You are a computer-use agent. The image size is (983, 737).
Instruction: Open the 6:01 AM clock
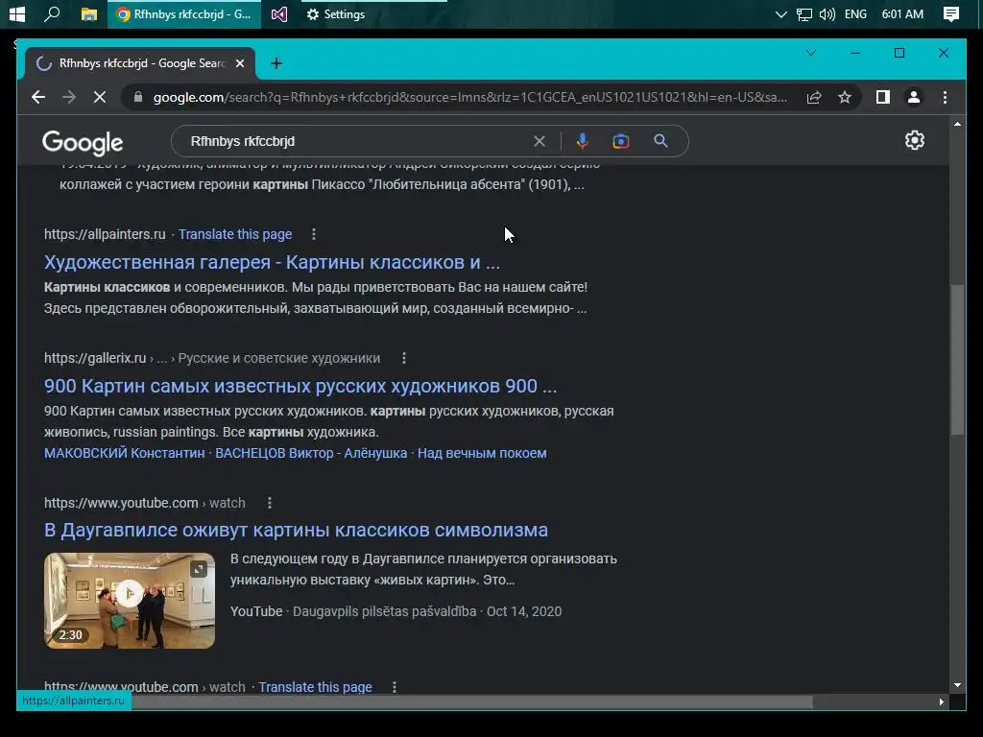click(902, 13)
